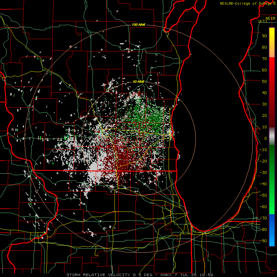277x277 pixels.
Task: Click the -40 value on velocity scale
Action: pyautogui.click(x=263, y=184)
